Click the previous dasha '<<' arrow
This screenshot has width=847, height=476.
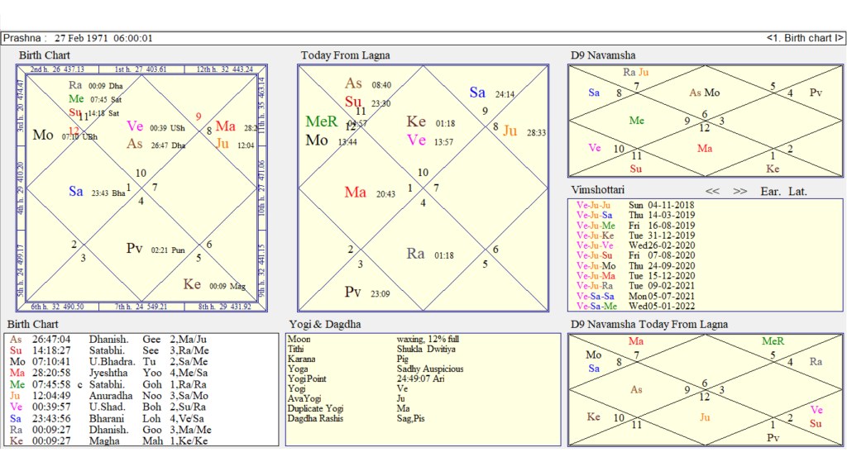pos(712,192)
